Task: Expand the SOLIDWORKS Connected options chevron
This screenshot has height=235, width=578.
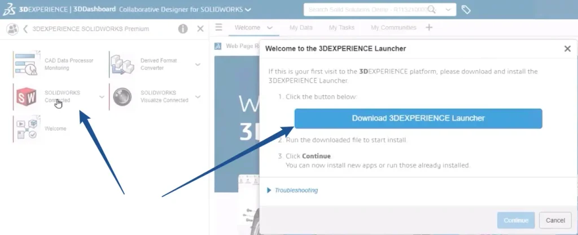Action: (x=102, y=97)
